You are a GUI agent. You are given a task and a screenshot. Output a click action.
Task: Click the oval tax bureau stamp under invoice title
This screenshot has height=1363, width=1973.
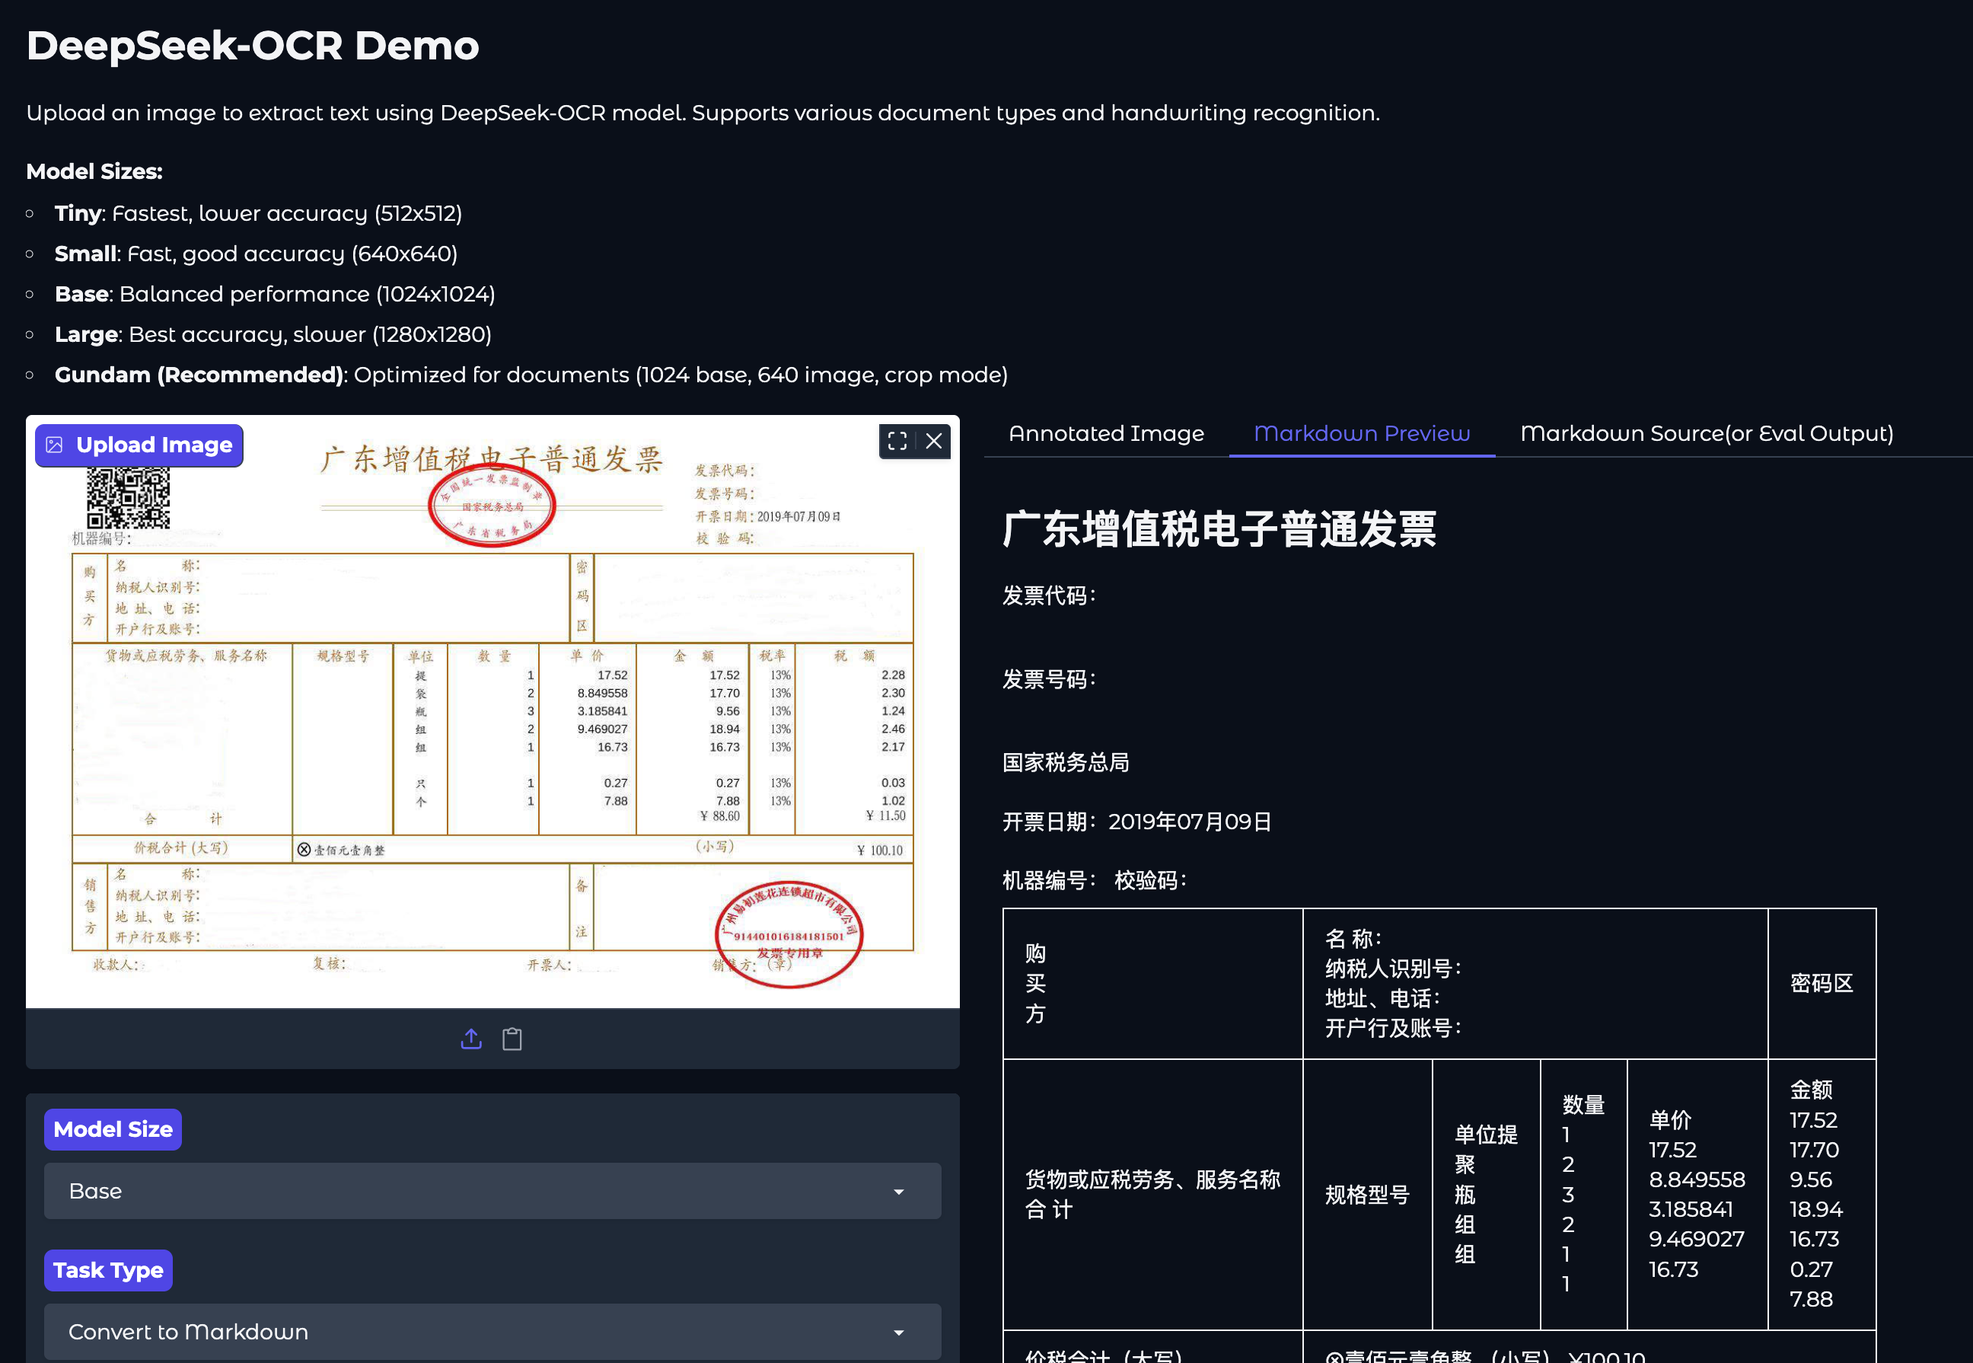pyautogui.click(x=492, y=506)
